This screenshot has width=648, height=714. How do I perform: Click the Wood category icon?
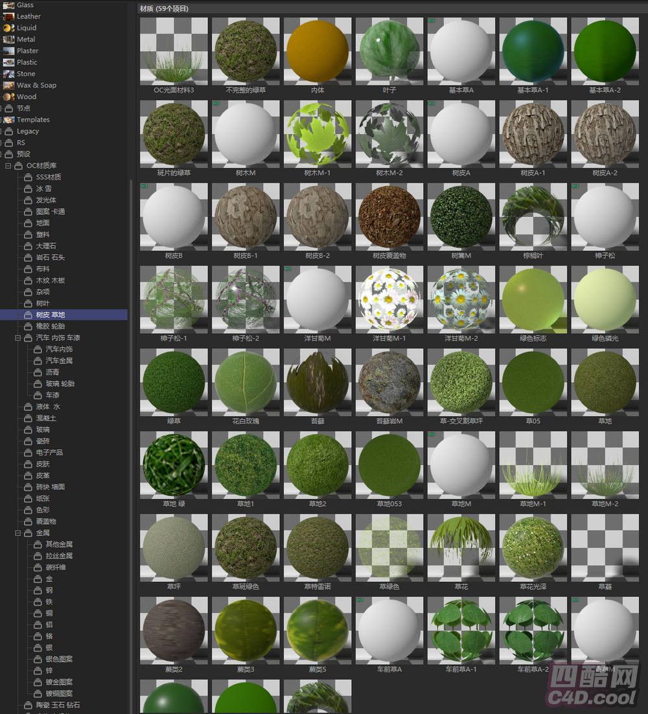(x=8, y=97)
